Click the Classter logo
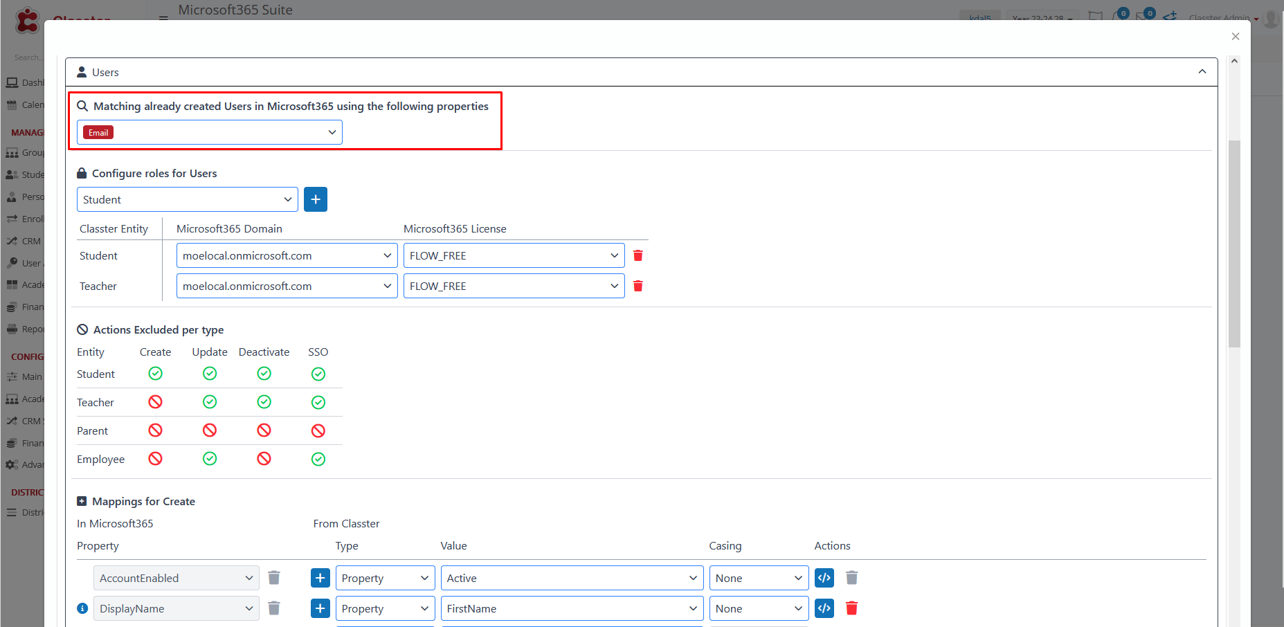The height and width of the screenshot is (627, 1284). [28, 21]
